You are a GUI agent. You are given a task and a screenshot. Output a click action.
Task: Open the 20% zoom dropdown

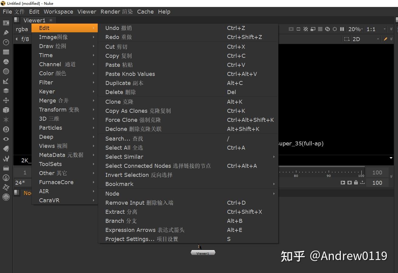pos(356,29)
